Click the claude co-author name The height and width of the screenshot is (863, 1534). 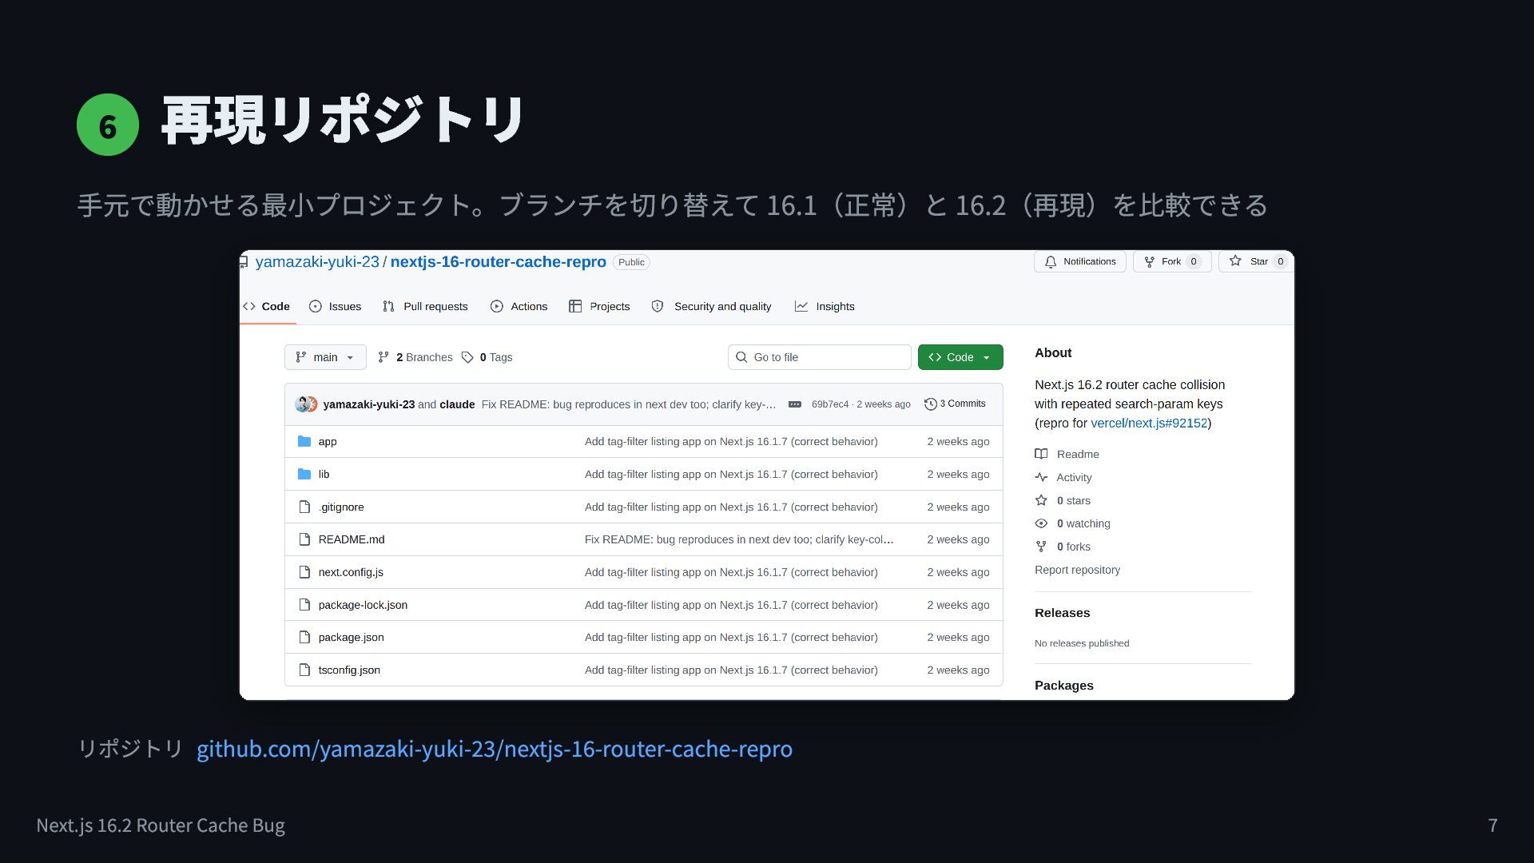(x=457, y=404)
